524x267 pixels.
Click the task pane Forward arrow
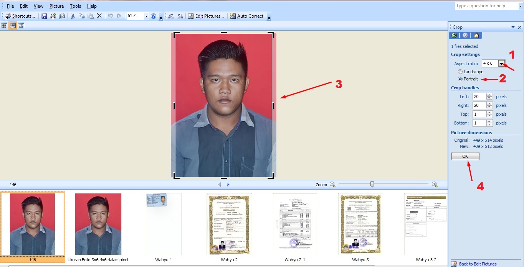[465, 35]
